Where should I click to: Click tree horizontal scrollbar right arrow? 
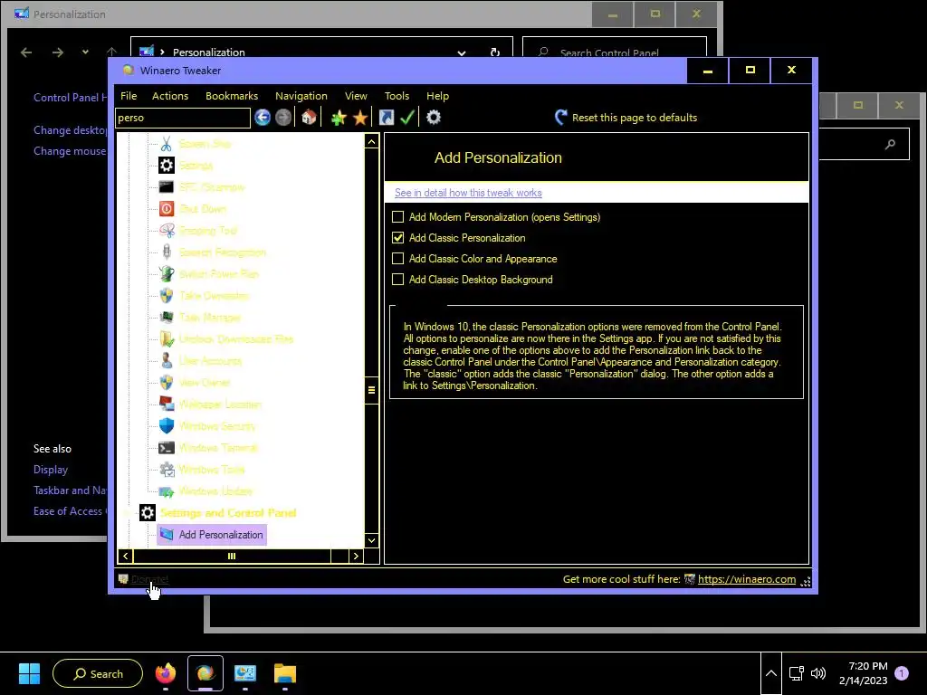pyautogui.click(x=356, y=557)
